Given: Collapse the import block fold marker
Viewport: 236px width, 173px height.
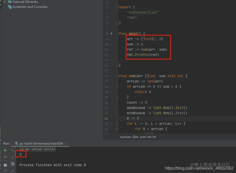Looking at the screenshot, I should 117,7.
